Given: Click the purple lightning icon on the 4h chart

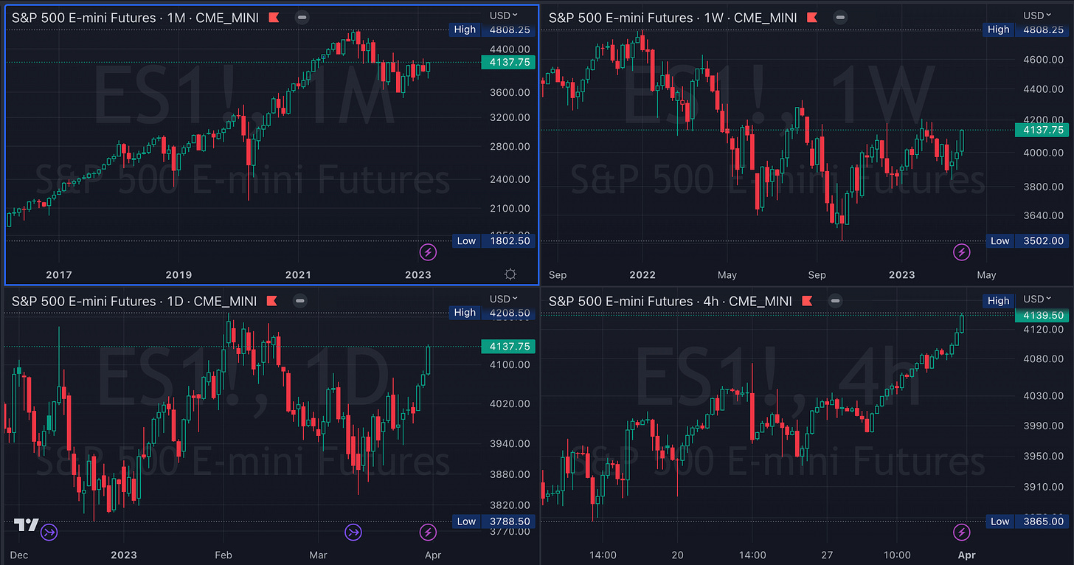Looking at the screenshot, I should [x=961, y=532].
